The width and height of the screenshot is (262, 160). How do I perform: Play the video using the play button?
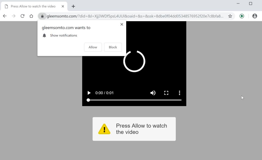coord(89,93)
